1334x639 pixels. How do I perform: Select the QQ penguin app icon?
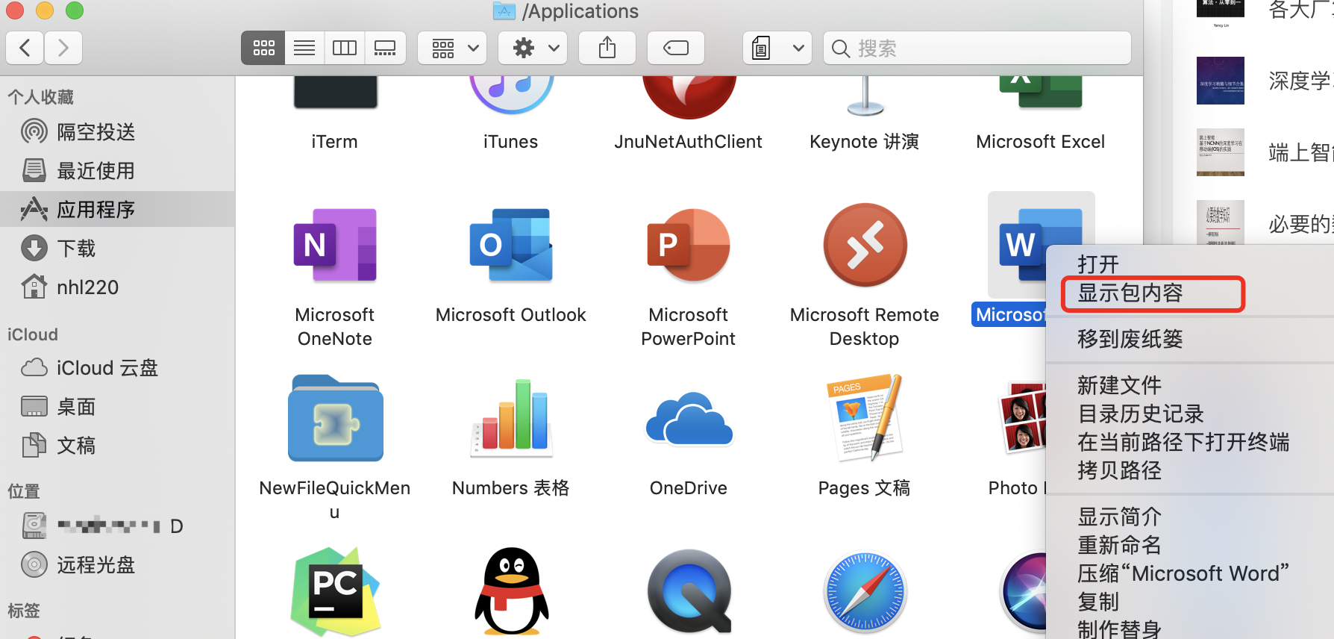511,591
